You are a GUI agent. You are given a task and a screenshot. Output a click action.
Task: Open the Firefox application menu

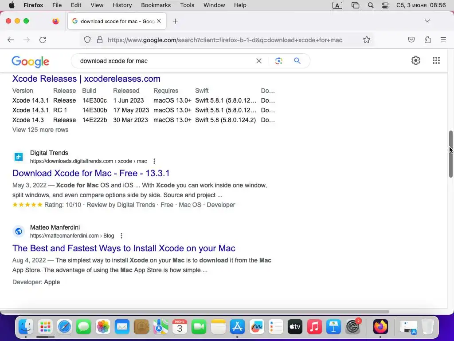33,5
